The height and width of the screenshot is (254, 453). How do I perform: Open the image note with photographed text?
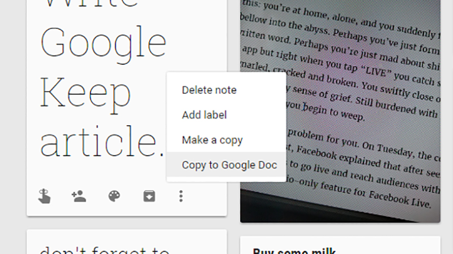pos(340,111)
